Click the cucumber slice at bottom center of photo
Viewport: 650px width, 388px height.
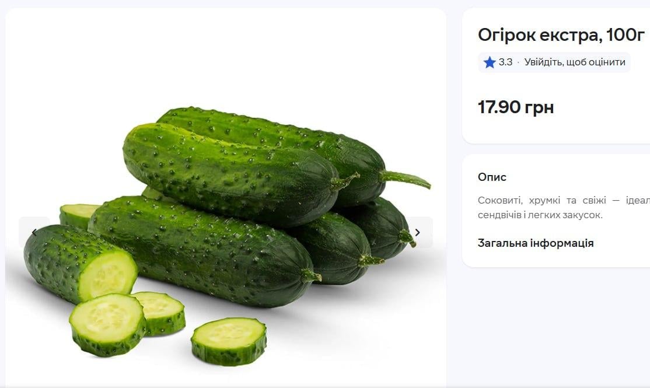229,341
